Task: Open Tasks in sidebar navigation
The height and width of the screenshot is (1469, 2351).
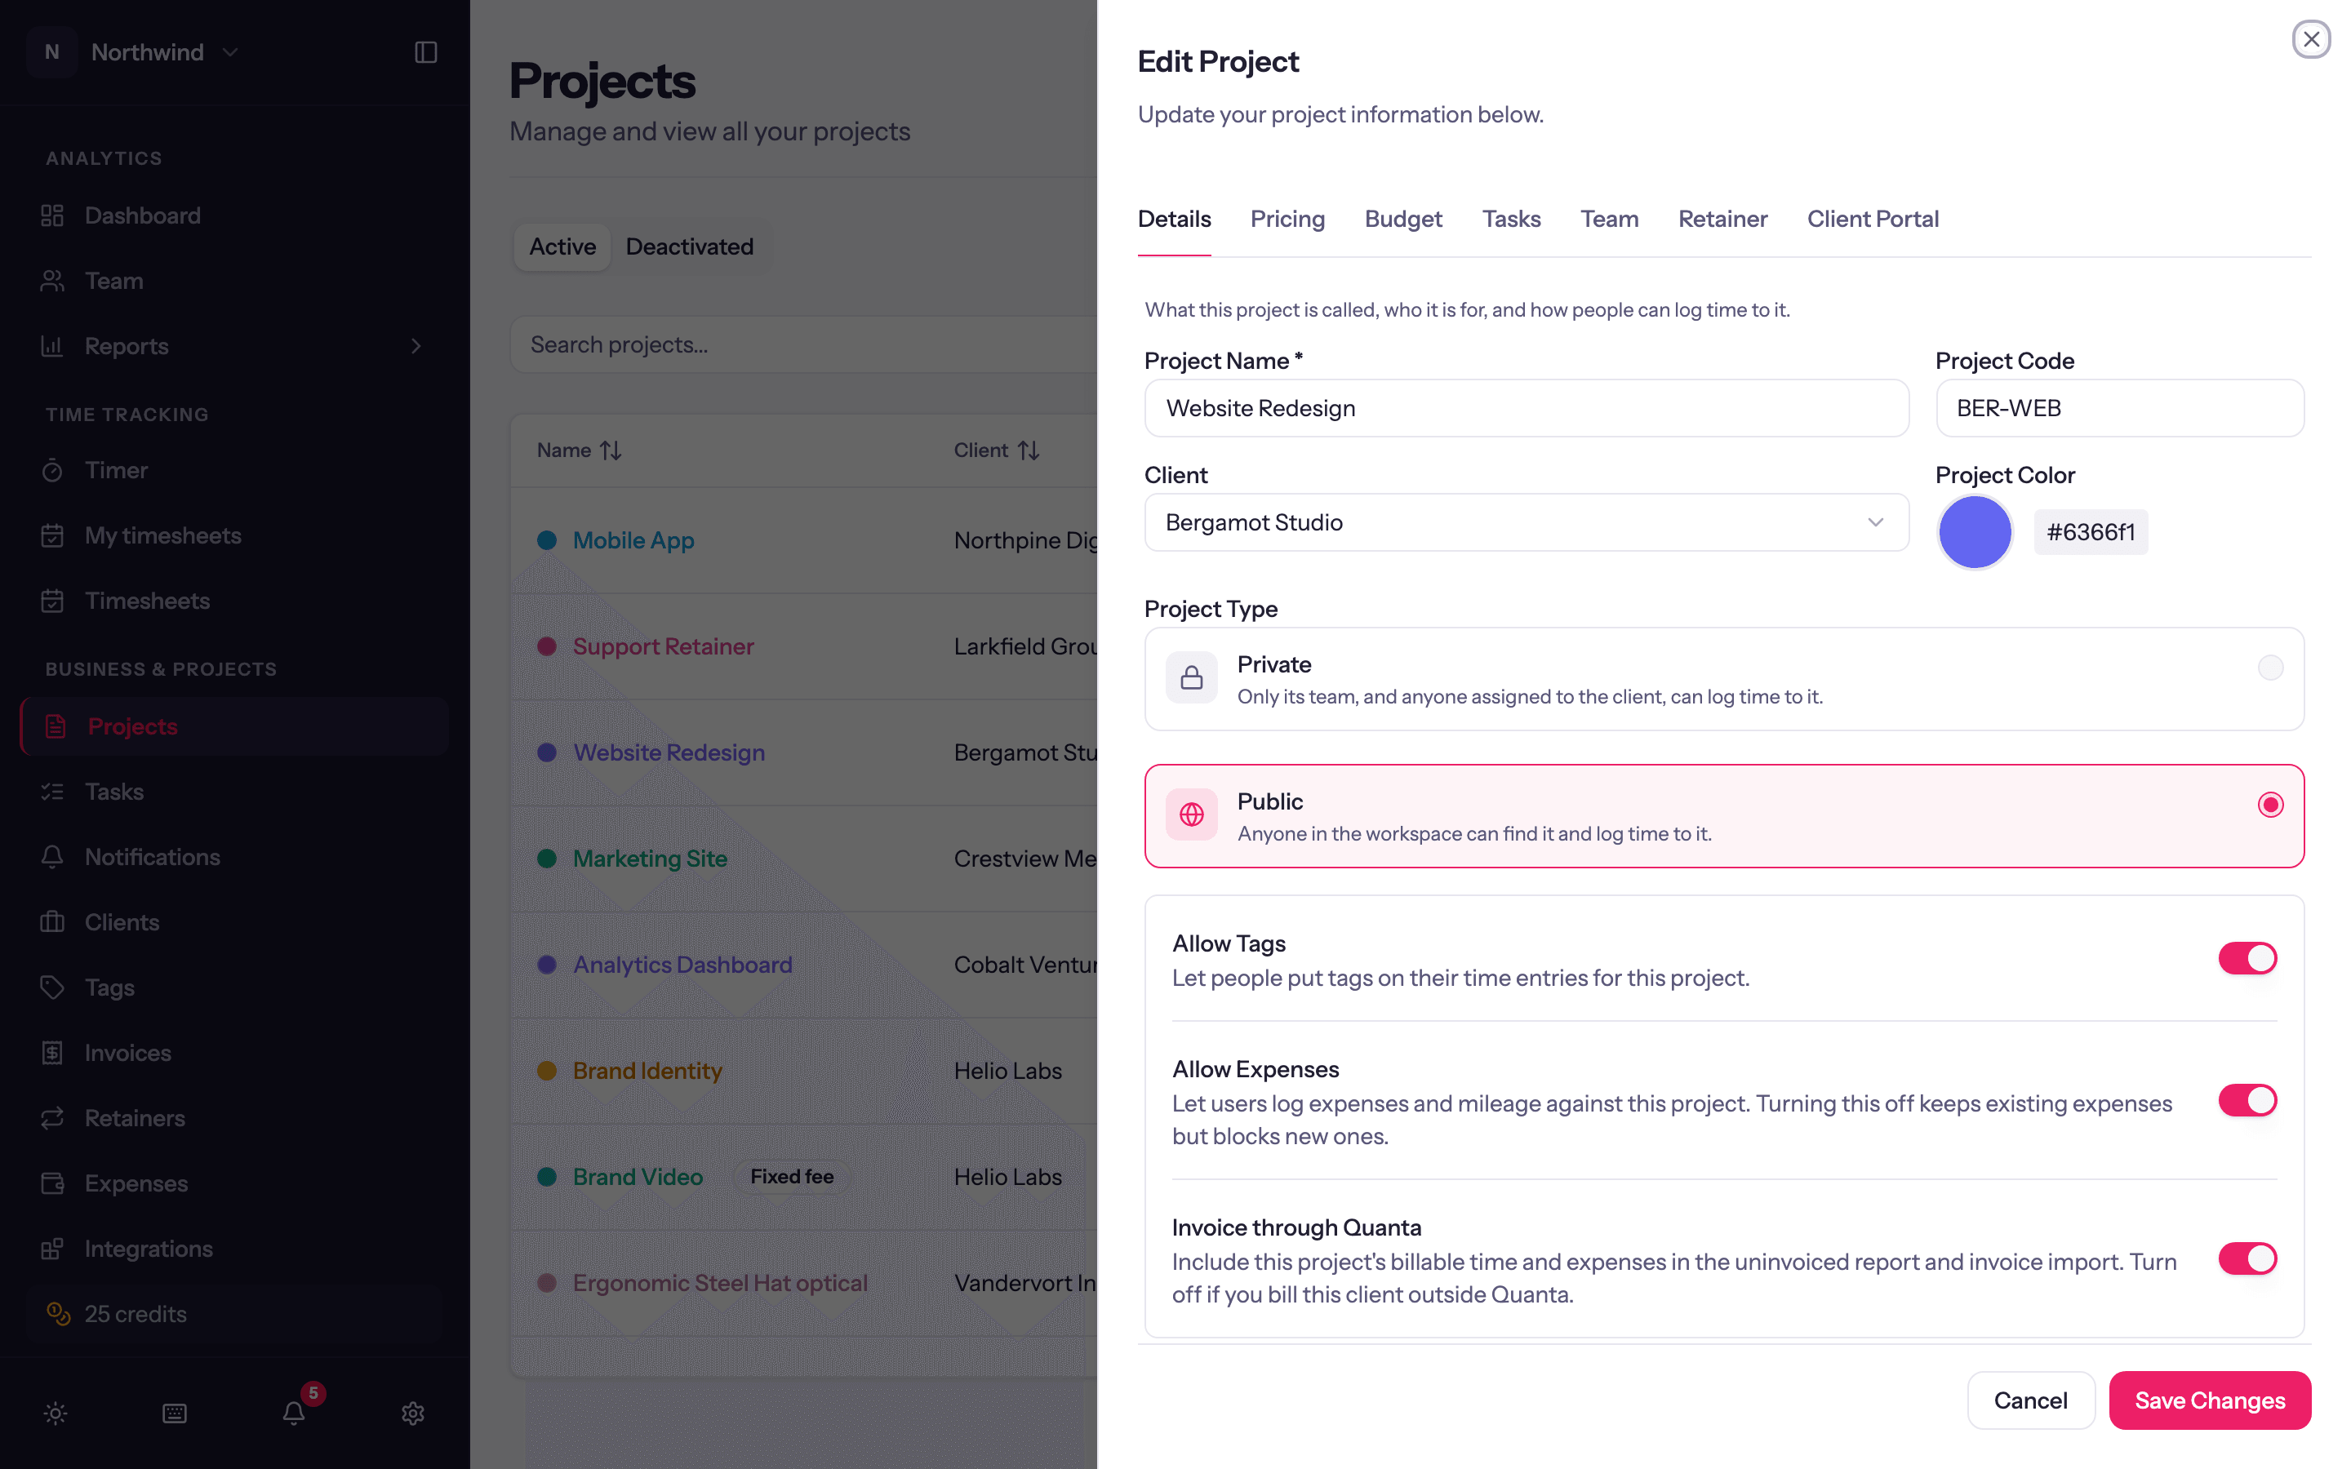Action: pos(113,792)
